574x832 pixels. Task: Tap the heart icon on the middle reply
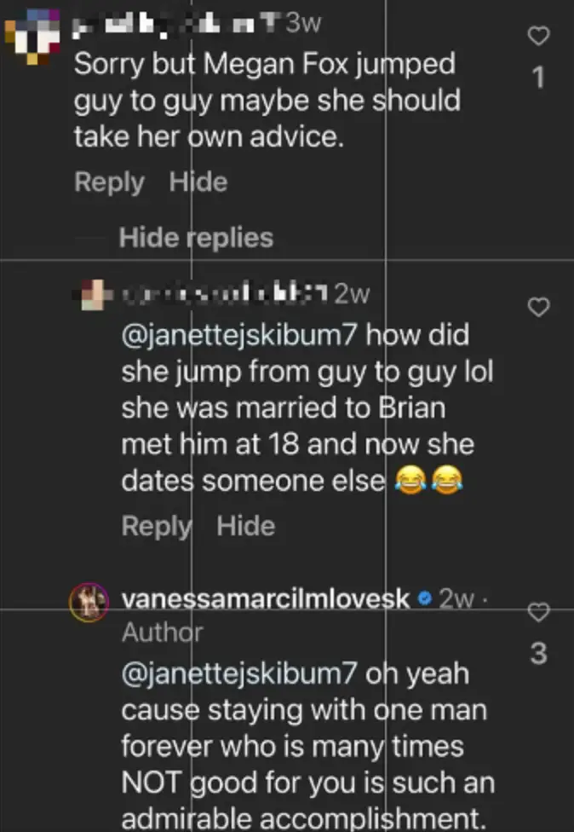tap(537, 307)
